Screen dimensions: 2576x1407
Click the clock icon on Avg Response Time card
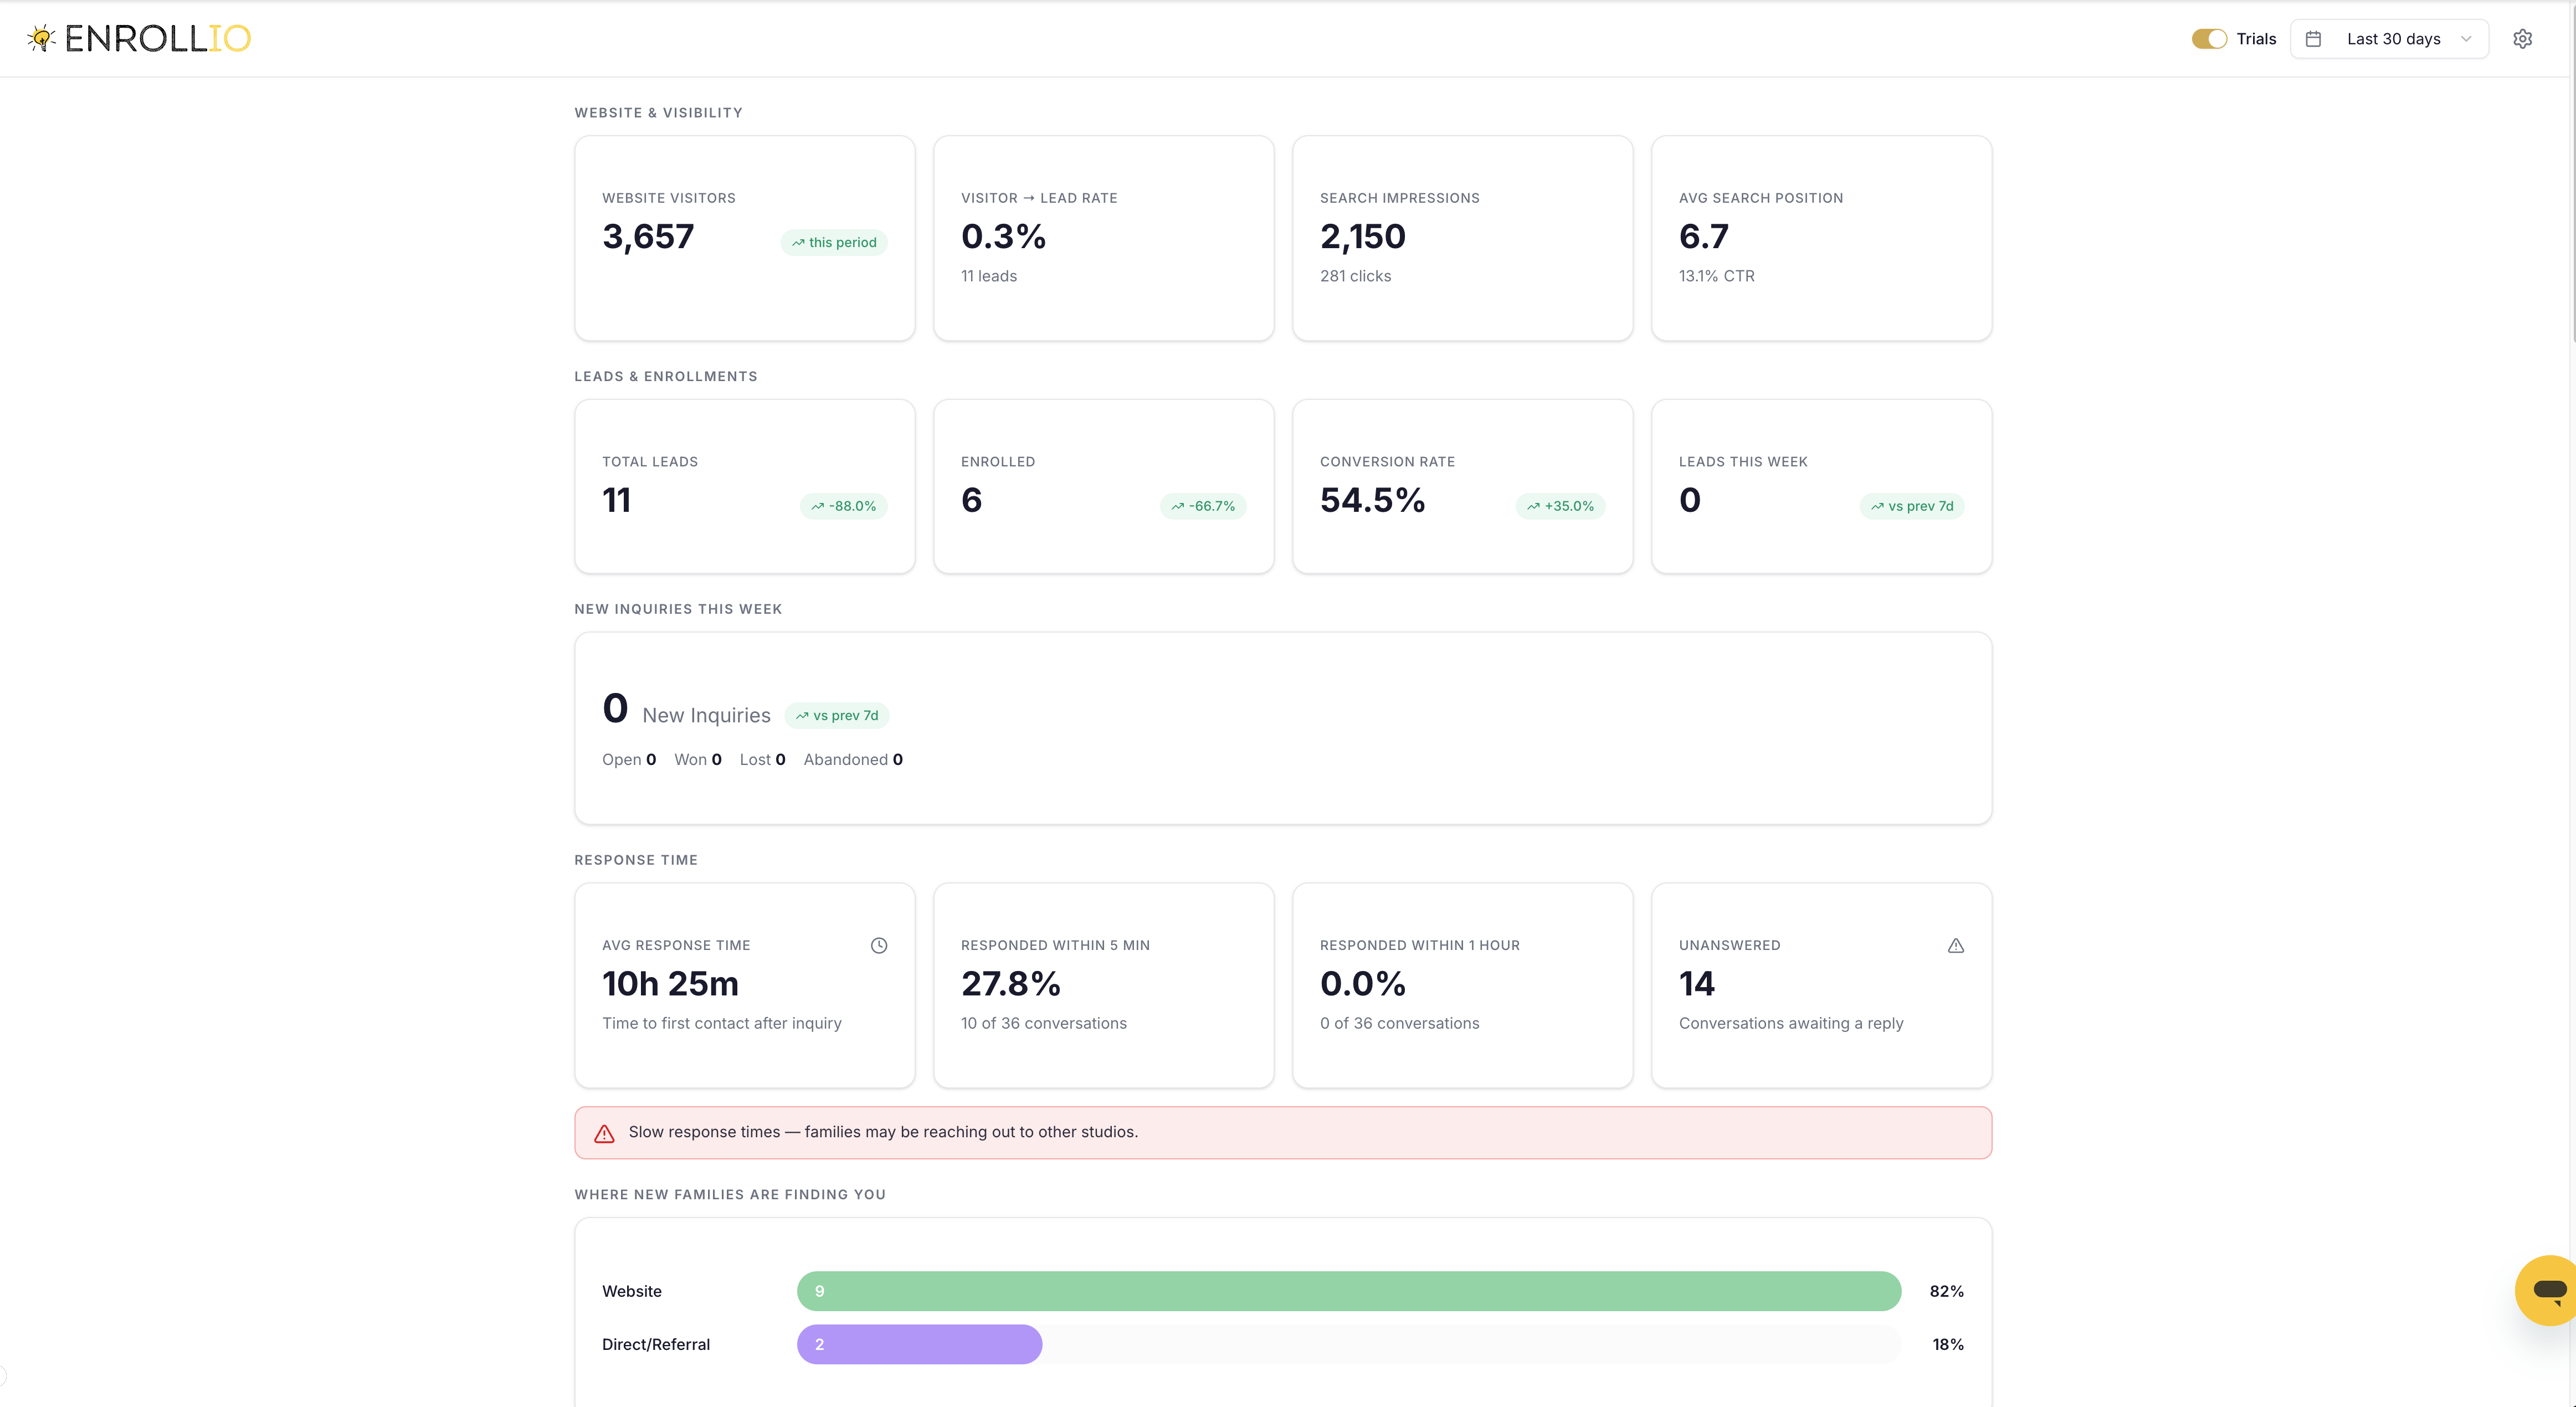(879, 945)
